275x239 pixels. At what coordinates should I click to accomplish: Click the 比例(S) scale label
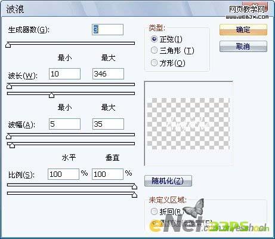pyautogui.click(x=21, y=175)
